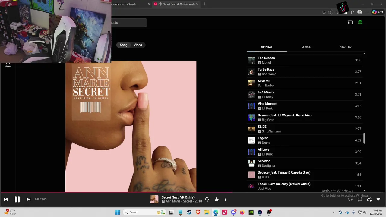This screenshot has height=217, width=386.
Task: Click the install app icon in address bar
Action: pos(324,12)
